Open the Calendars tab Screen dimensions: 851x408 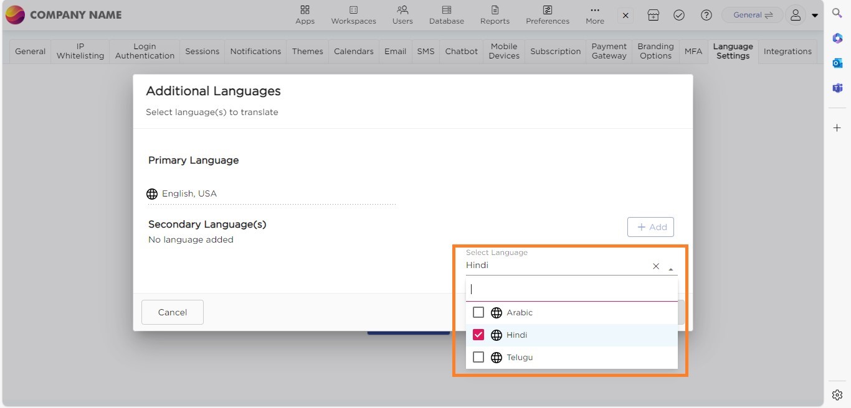(354, 51)
